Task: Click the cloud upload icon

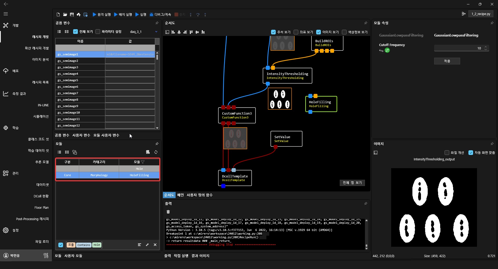Action: [79, 14]
